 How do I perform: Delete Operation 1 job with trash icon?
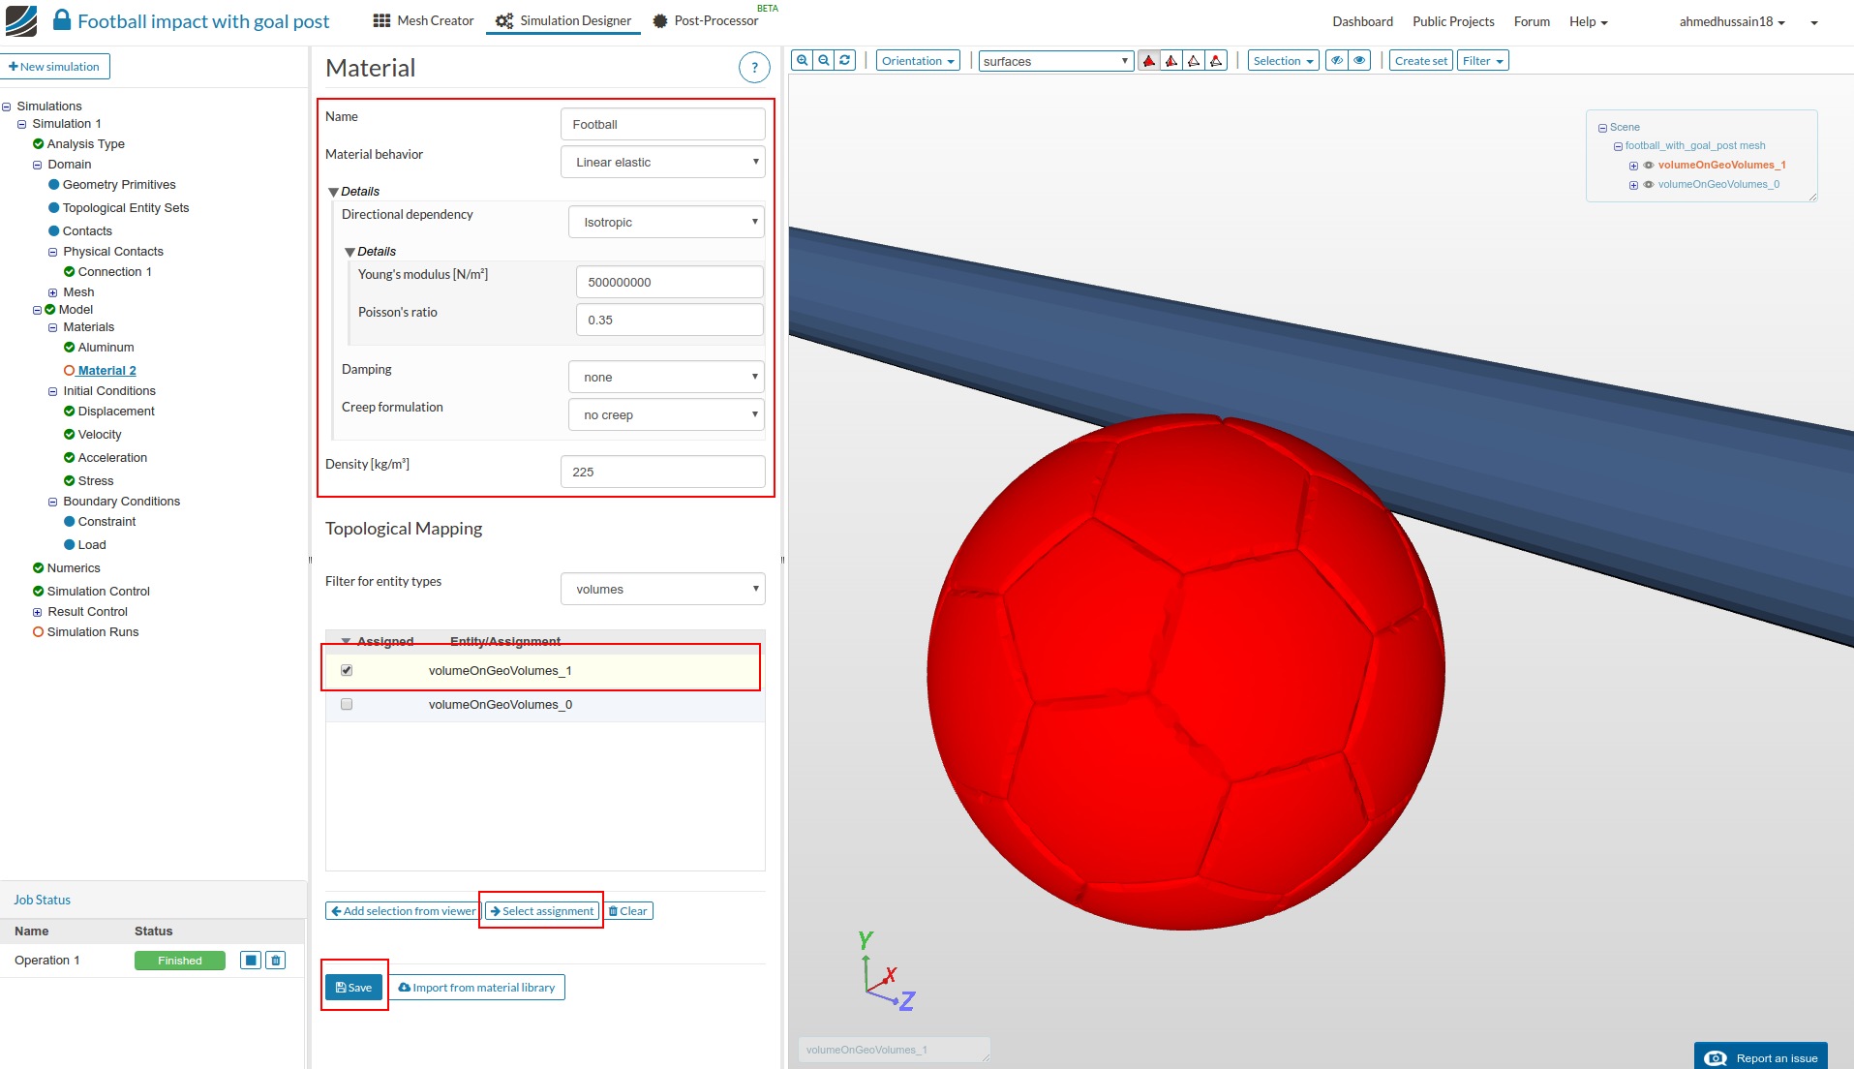[276, 961]
